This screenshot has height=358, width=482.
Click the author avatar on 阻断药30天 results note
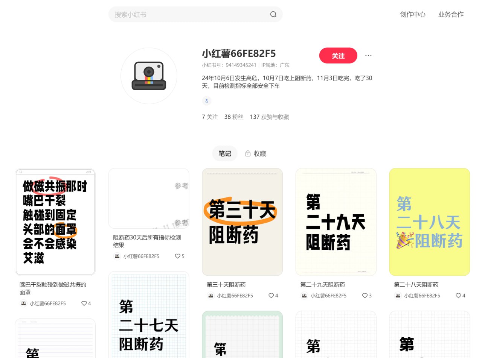click(x=117, y=256)
